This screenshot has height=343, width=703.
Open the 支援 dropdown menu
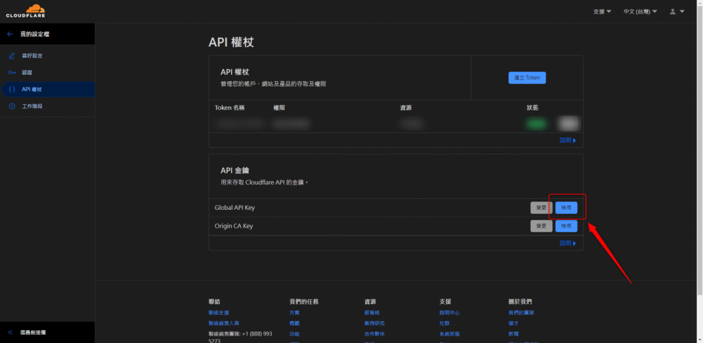pos(602,12)
